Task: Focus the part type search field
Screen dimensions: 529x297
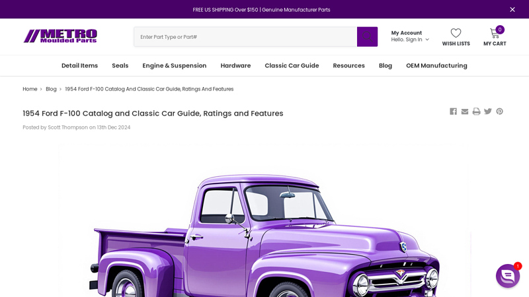Action: 245,37
